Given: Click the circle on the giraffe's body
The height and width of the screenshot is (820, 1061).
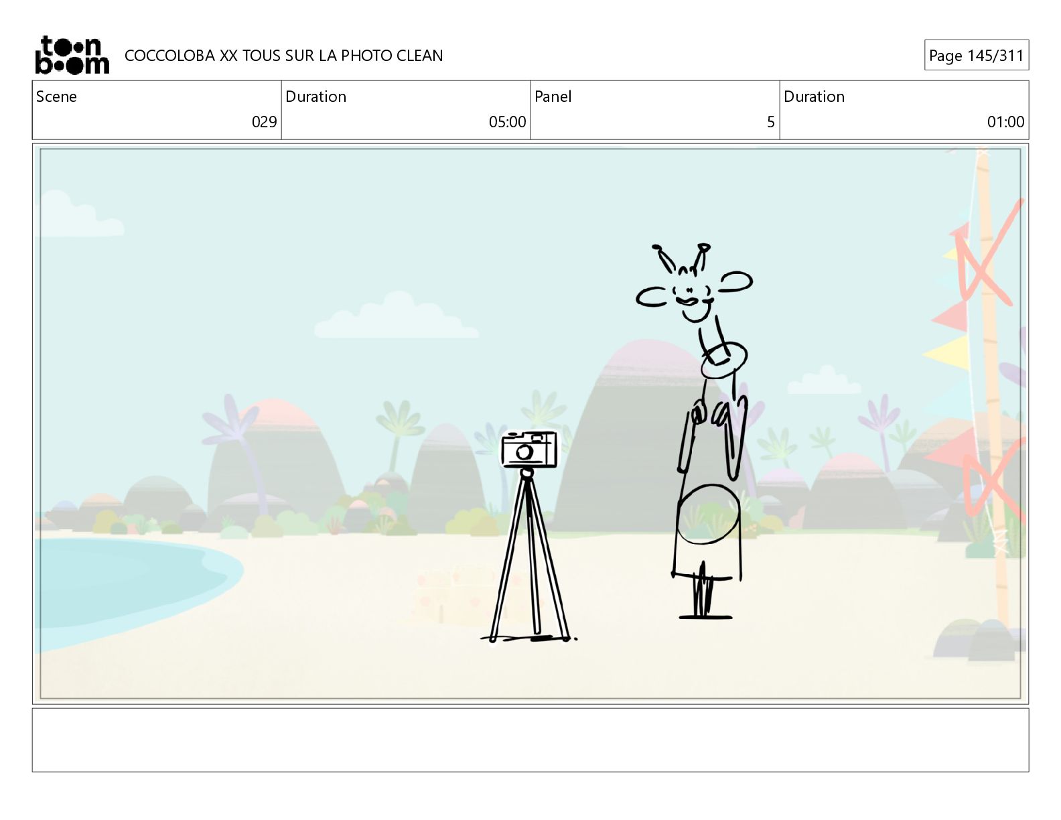Looking at the screenshot, I should click(708, 515).
